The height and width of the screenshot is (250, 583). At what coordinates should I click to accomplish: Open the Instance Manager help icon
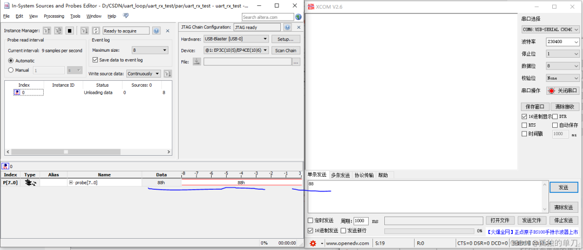pyautogui.click(x=157, y=31)
